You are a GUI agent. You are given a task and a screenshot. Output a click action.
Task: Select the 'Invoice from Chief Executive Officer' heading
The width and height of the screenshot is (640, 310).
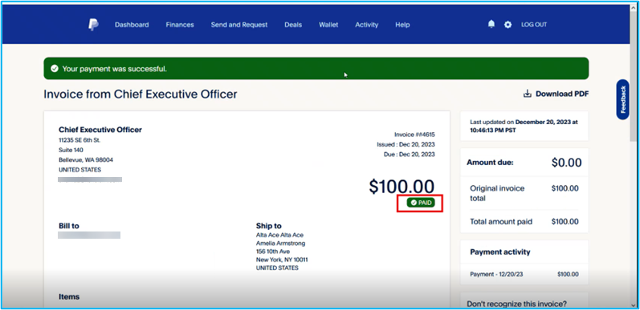tap(141, 94)
